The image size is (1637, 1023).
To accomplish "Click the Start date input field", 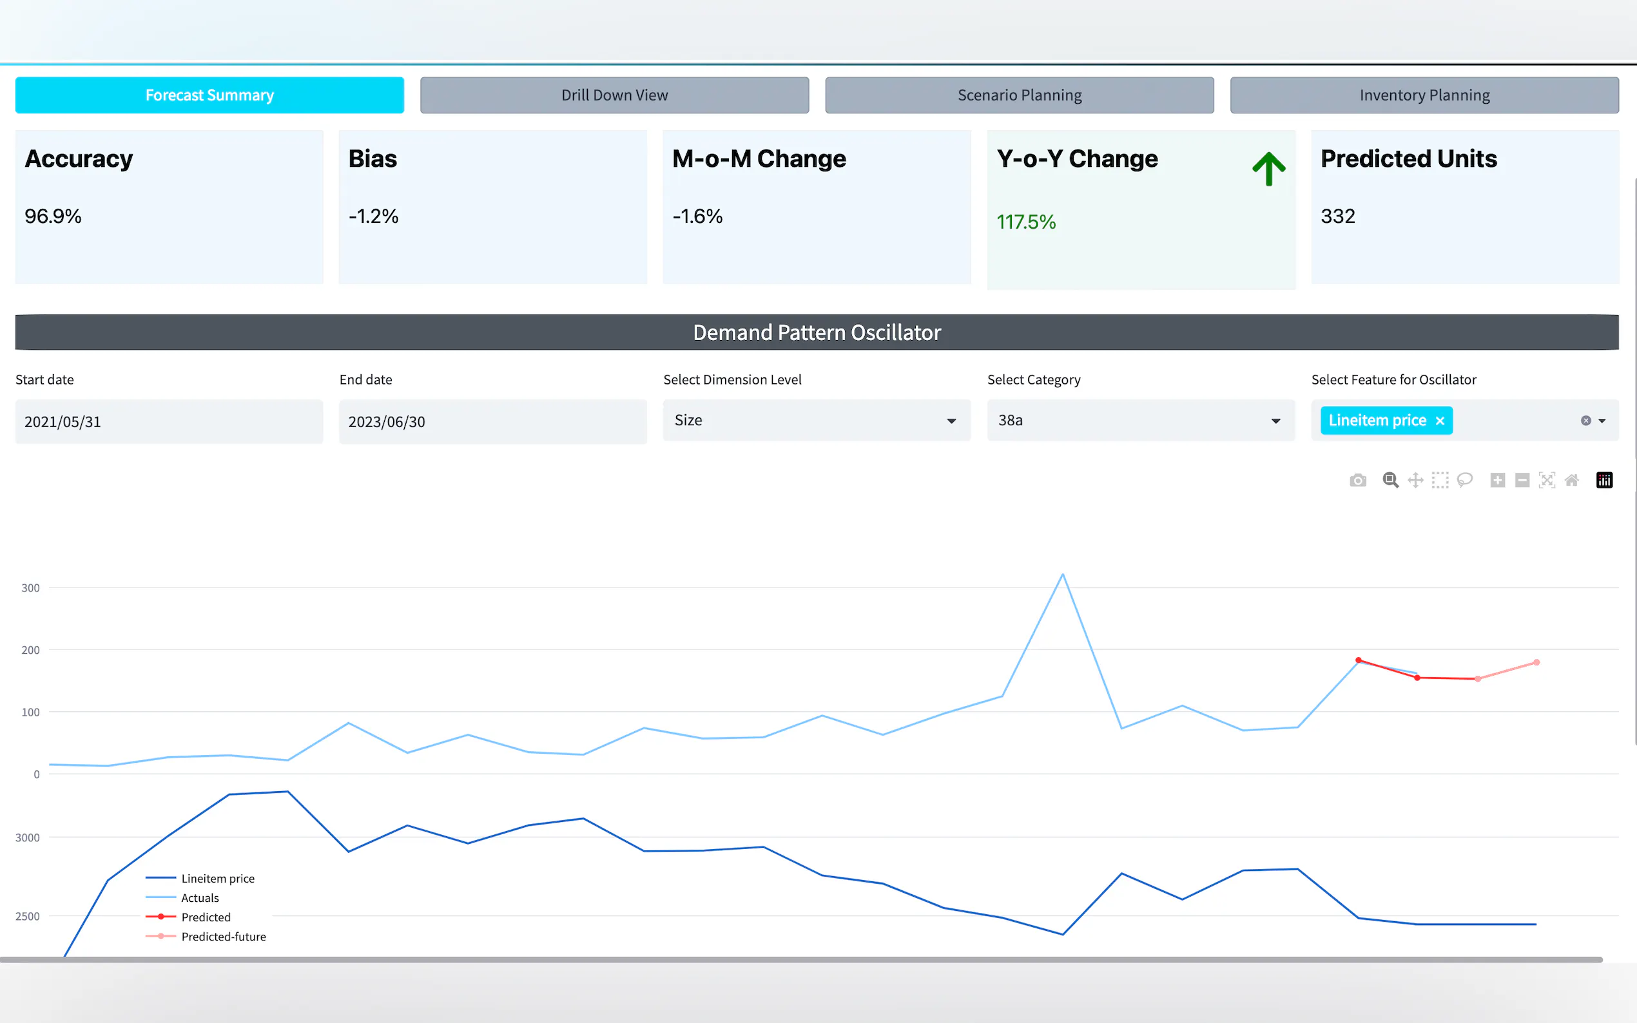I will coord(168,421).
